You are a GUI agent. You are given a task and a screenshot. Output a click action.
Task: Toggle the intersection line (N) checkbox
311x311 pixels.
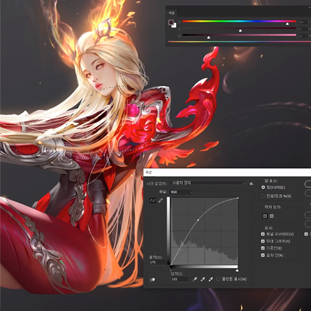click(x=263, y=255)
